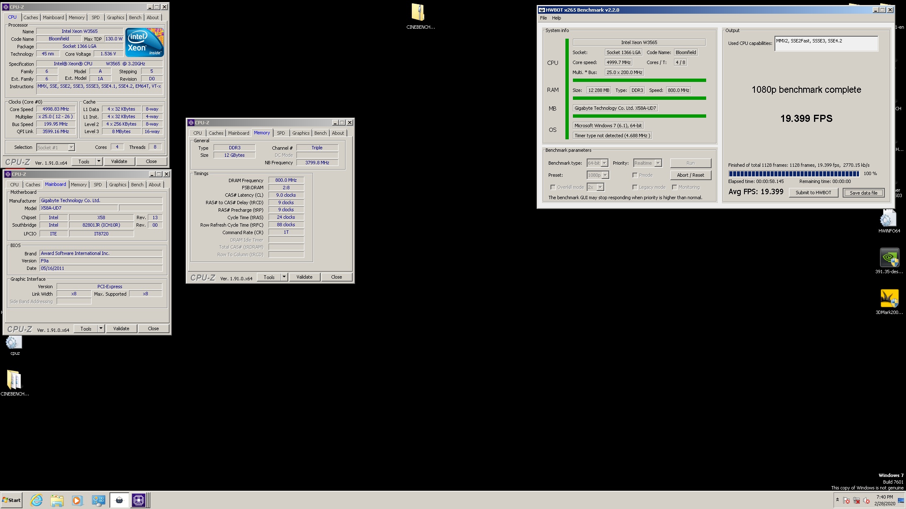Open the Start menu

point(12,500)
